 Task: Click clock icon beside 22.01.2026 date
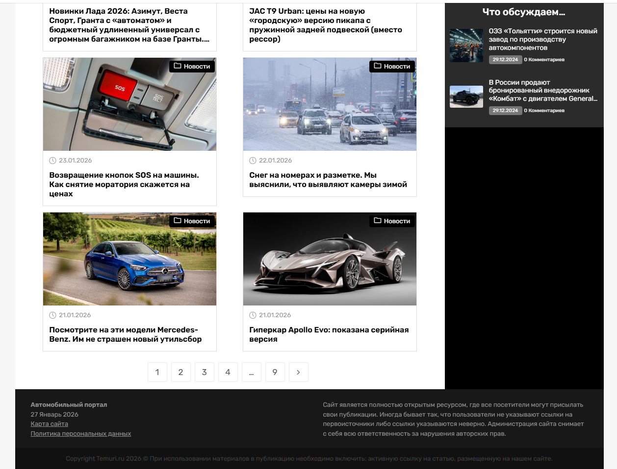pyautogui.click(x=253, y=161)
